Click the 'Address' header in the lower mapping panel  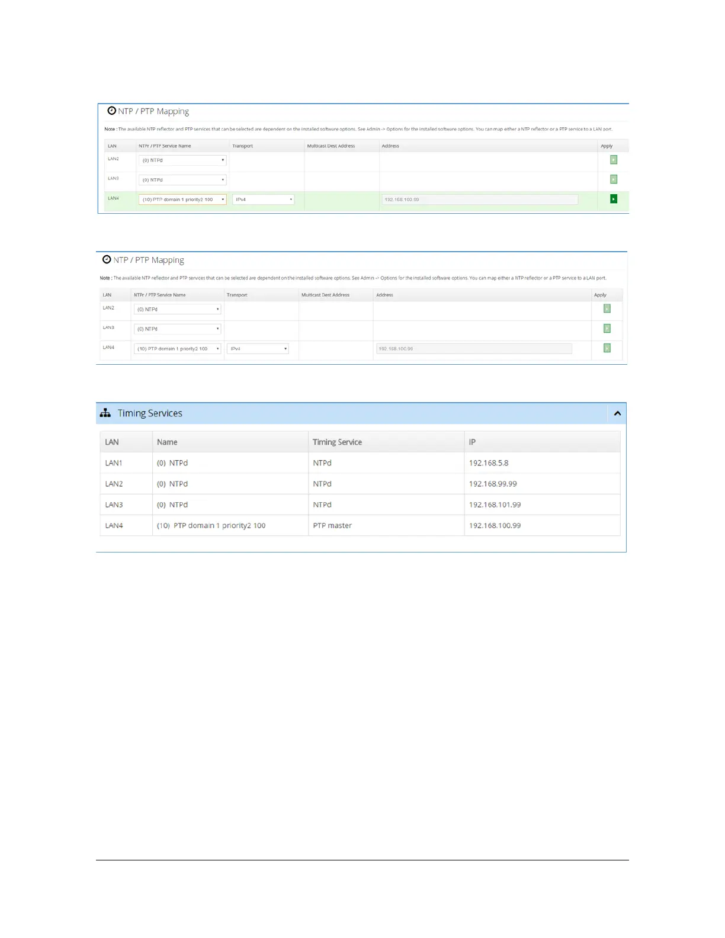coord(384,295)
